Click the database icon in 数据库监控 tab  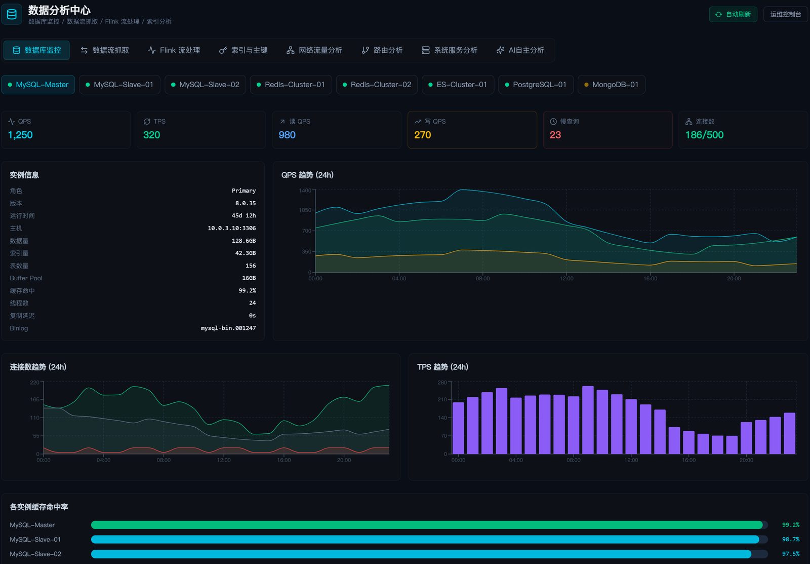point(16,50)
